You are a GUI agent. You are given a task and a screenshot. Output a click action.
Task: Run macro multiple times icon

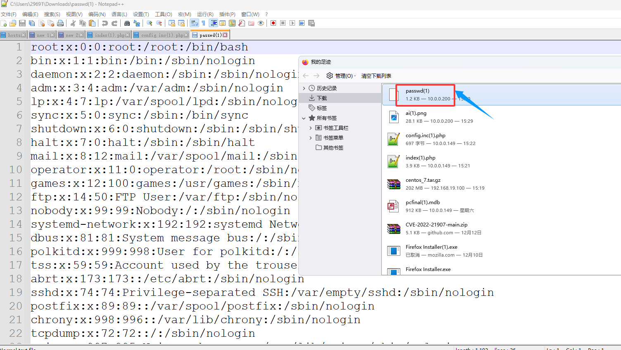click(302, 23)
